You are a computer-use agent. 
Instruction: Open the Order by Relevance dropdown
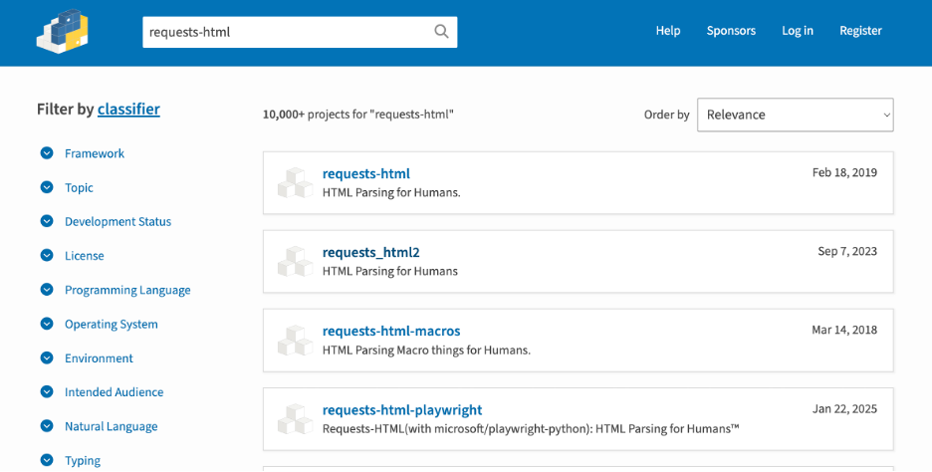pyautogui.click(x=796, y=115)
